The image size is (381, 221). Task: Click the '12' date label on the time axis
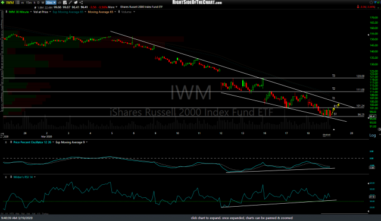221,133
